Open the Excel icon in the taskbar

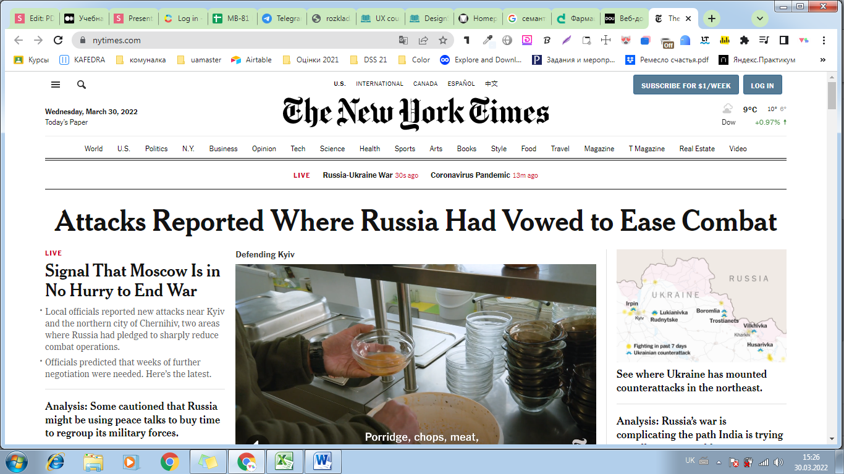284,461
